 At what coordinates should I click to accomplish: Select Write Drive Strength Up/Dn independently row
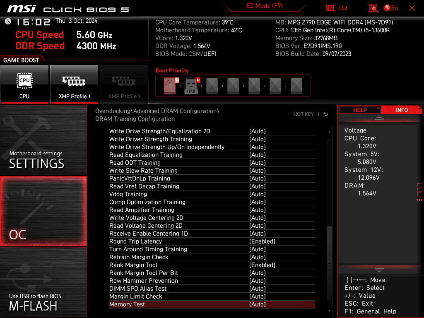(212, 147)
